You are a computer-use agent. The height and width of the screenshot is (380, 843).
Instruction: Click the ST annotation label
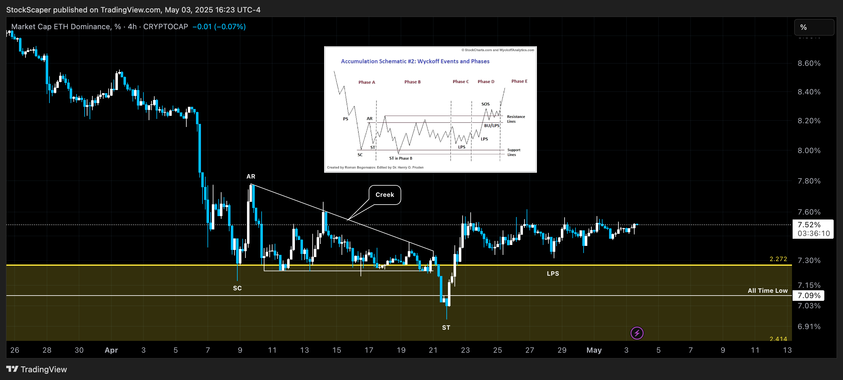446,328
